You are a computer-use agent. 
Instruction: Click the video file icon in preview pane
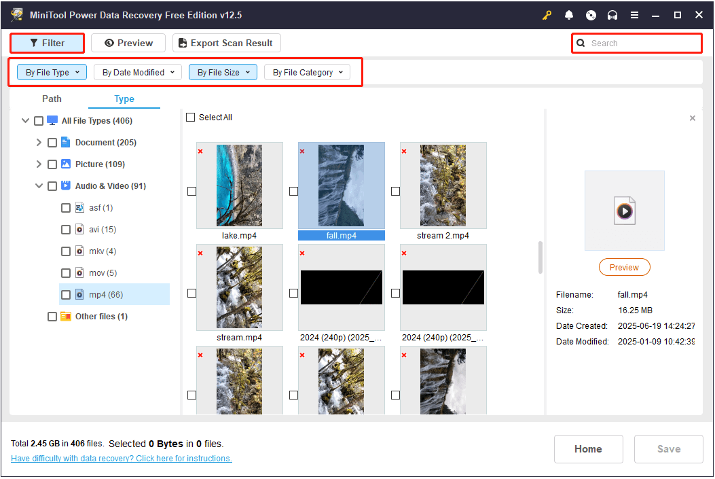coord(624,211)
